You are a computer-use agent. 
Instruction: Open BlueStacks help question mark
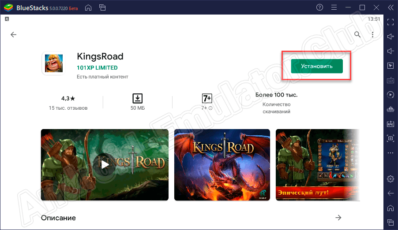click(320, 7)
